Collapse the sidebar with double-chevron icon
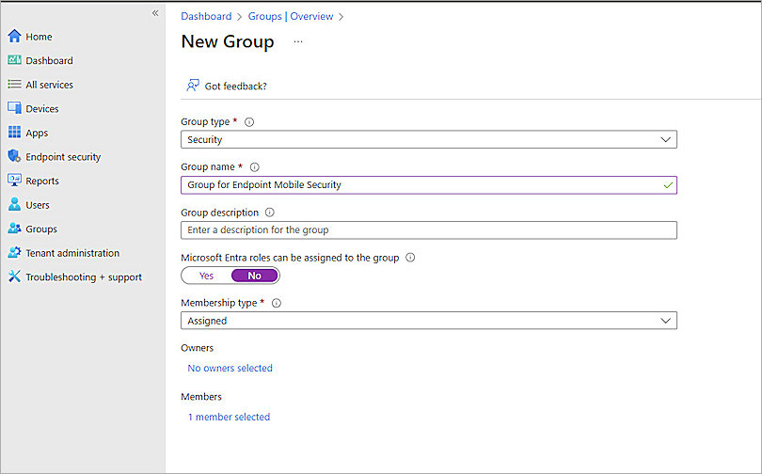762x474 pixels. point(155,13)
